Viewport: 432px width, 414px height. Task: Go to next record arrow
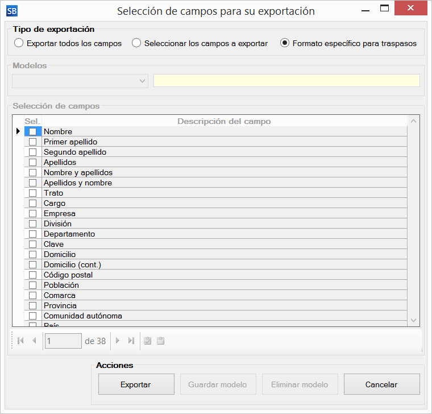tap(118, 341)
